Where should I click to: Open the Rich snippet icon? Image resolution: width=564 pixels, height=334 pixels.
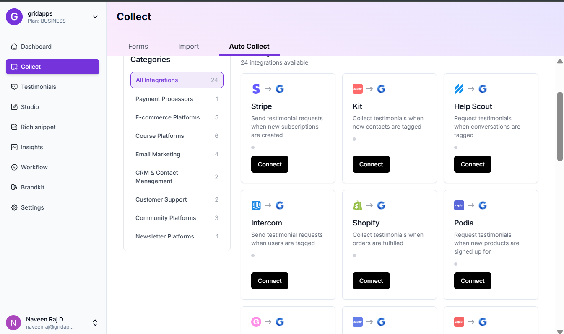(x=14, y=127)
